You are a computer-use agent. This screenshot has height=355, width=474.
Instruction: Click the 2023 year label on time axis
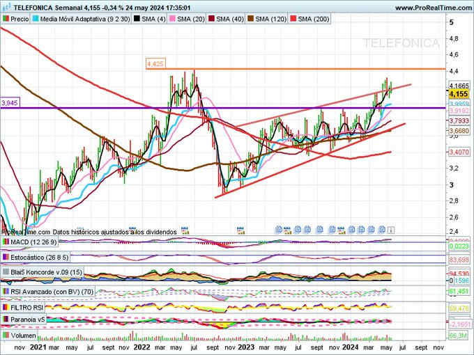(246, 347)
